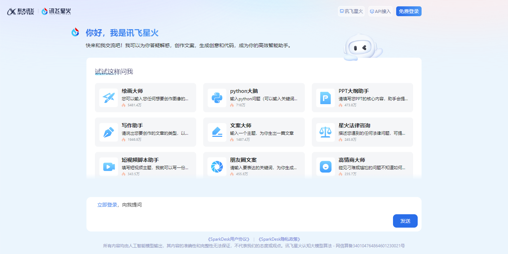Image resolution: width=508 pixels, height=254 pixels.
Task: Open the 短视频脚本助手 video camera icon
Action: [x=109, y=167]
